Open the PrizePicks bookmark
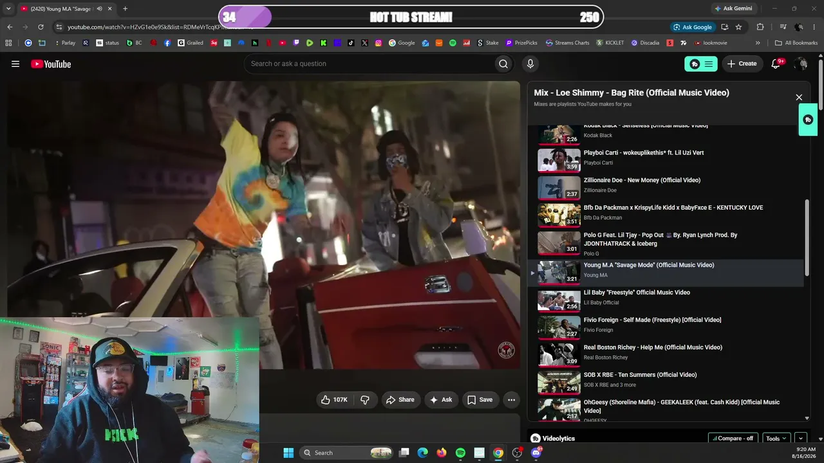The height and width of the screenshot is (463, 824). pos(521,43)
